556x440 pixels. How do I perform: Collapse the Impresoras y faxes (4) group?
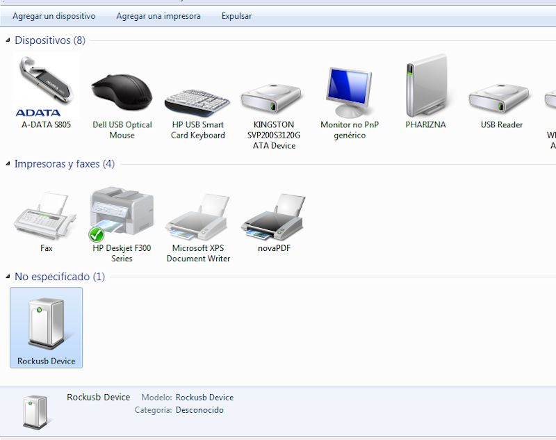[x=8, y=164]
